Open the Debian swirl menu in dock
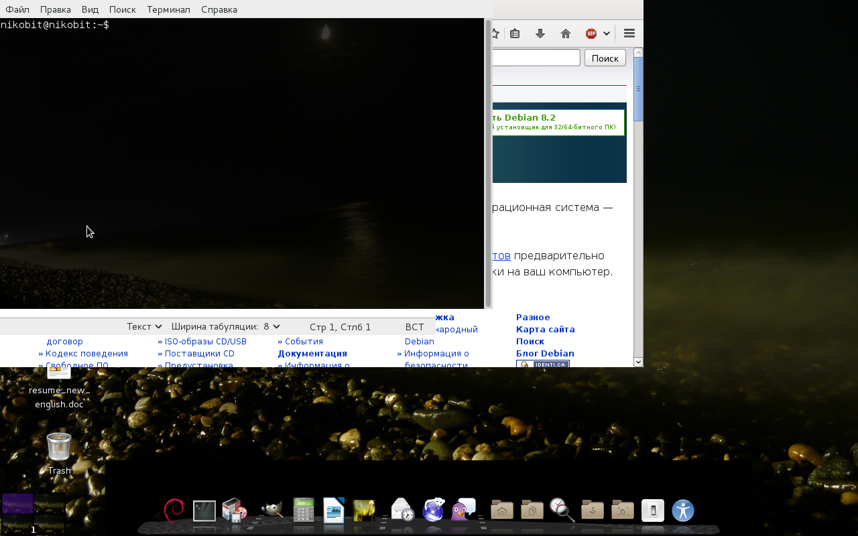The image size is (858, 536). tap(174, 511)
